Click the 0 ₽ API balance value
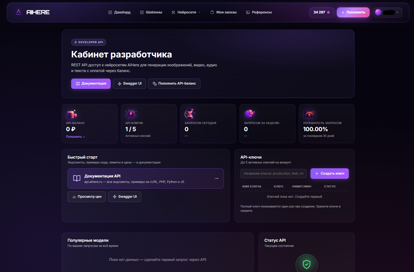Image resolution: width=414 pixels, height=272 pixels. (71, 129)
